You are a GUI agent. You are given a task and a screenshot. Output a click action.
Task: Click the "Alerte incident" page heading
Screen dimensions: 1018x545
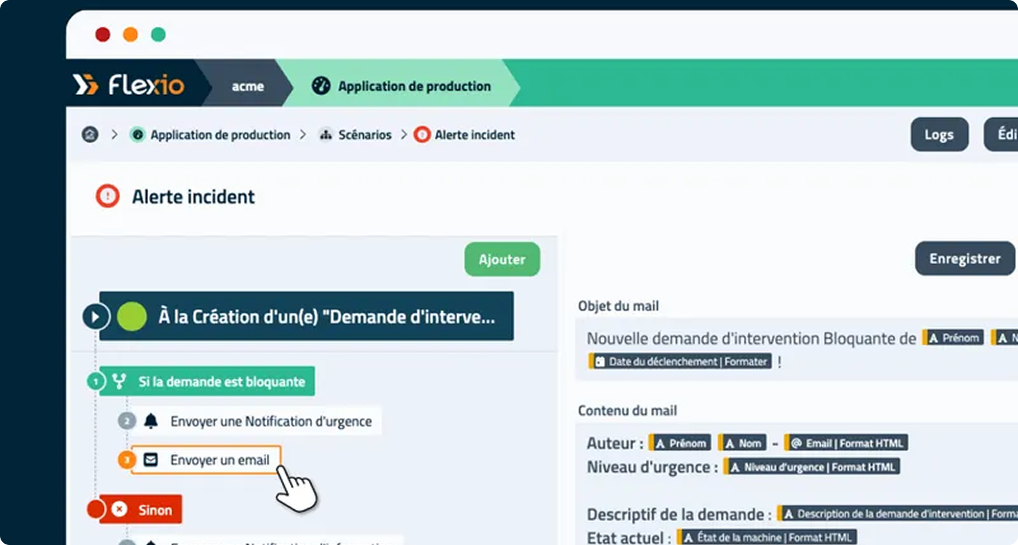click(x=193, y=197)
